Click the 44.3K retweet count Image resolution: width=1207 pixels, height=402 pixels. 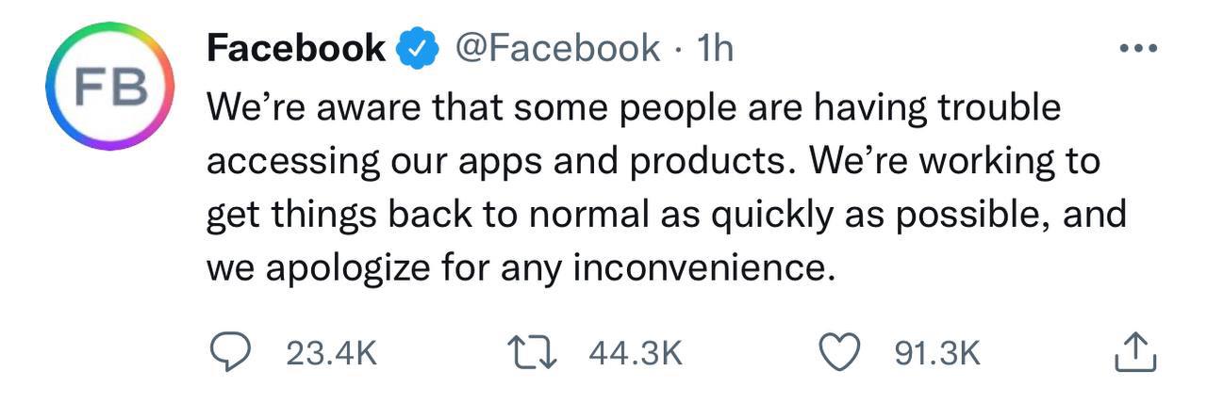(635, 354)
